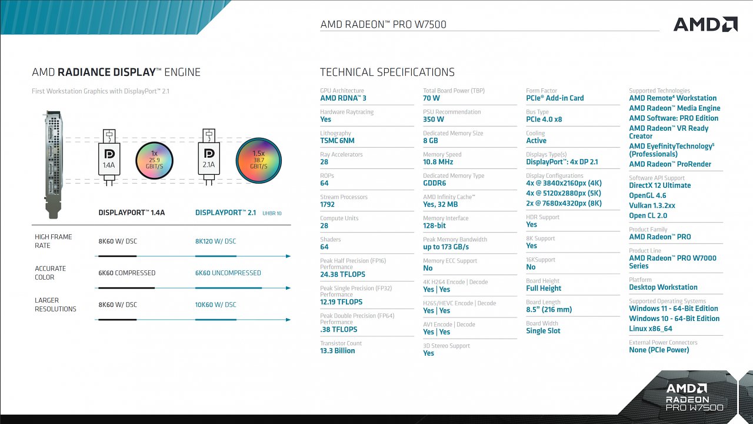Click the Linux x86_64 entry
The image size is (753, 424).
coord(650,329)
